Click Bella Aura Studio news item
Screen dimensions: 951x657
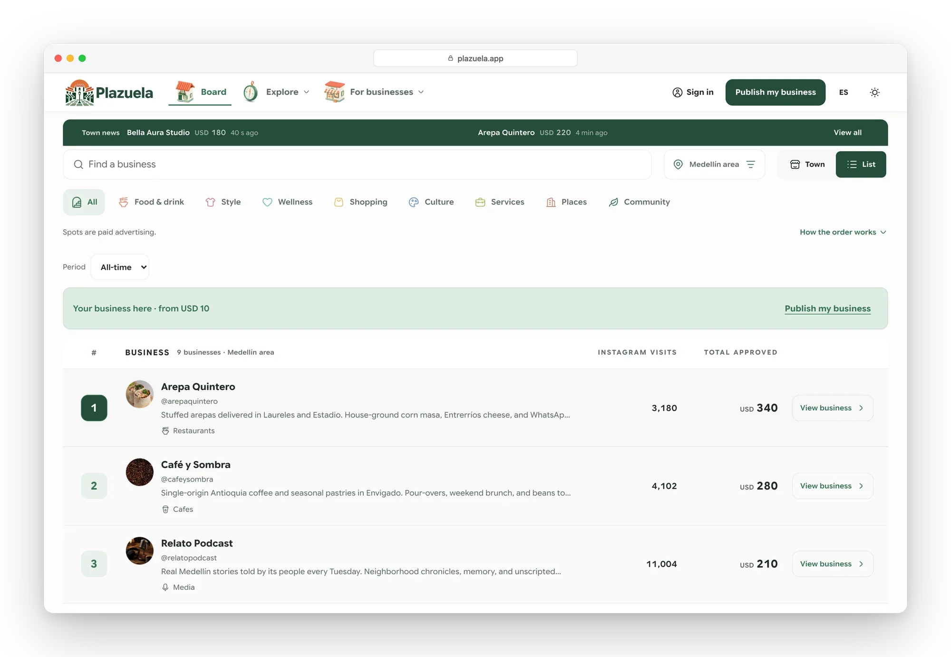pyautogui.click(x=193, y=133)
